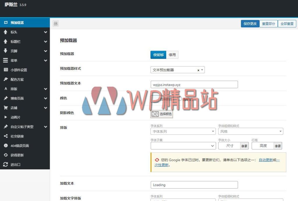Click the 动画片 play icon in the sidebar
The width and height of the screenshot is (298, 201).
[x=6, y=117]
